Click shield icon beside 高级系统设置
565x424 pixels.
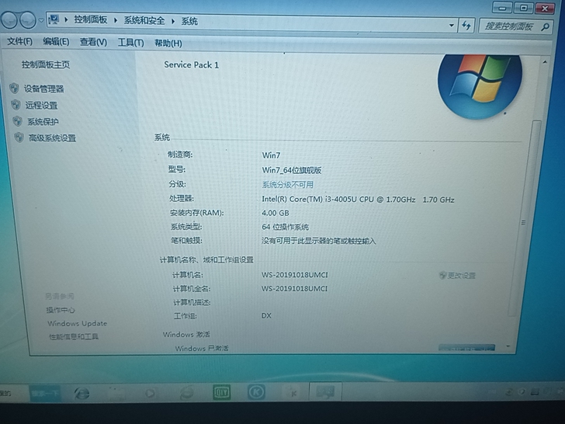(x=19, y=137)
